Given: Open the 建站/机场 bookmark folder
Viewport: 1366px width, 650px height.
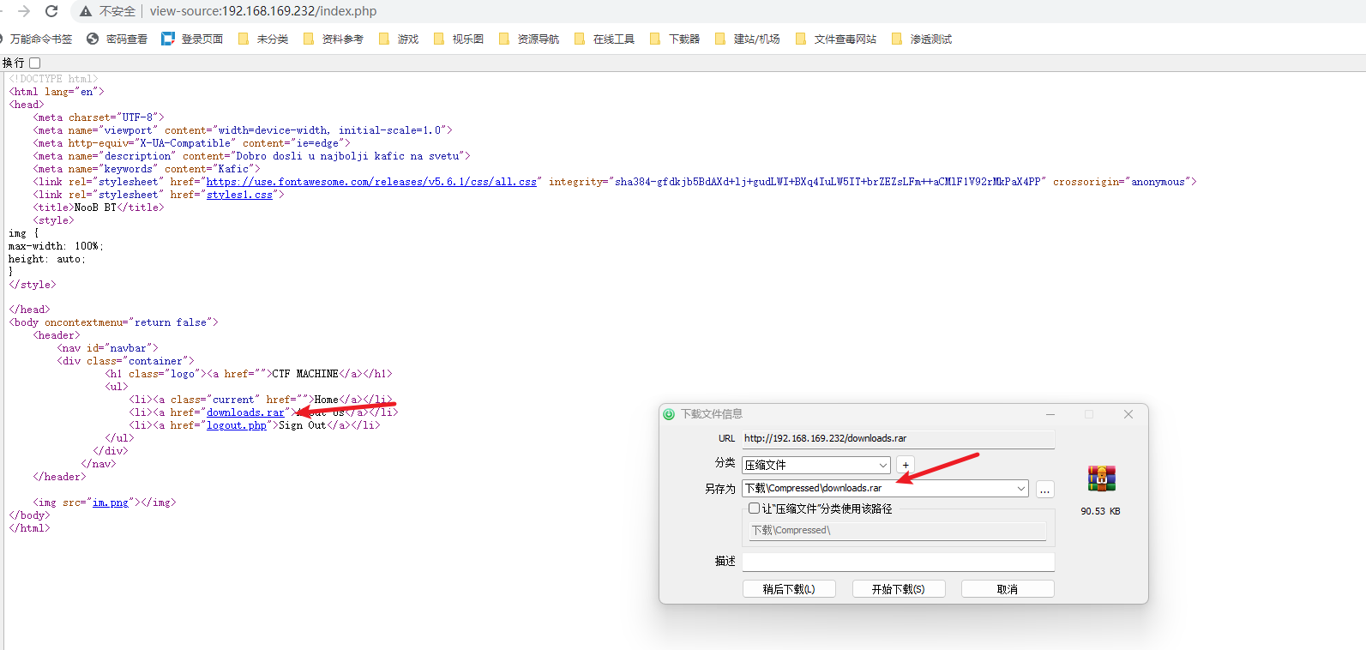Looking at the screenshot, I should pos(748,39).
